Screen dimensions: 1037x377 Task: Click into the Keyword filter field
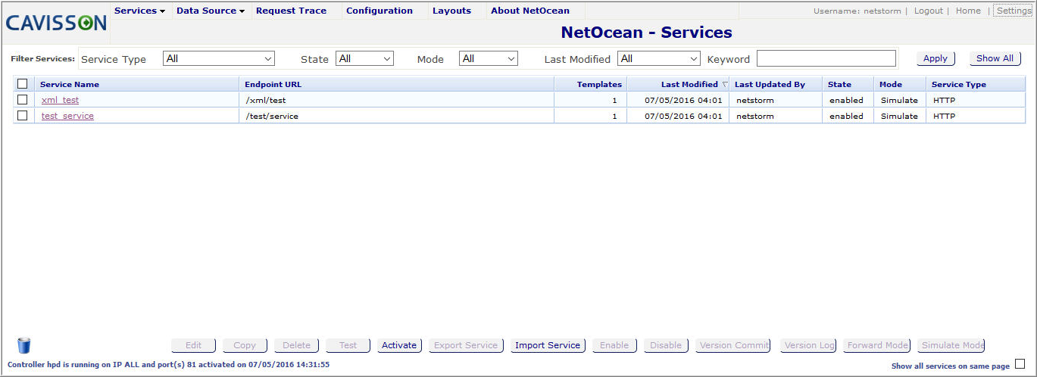(x=826, y=58)
